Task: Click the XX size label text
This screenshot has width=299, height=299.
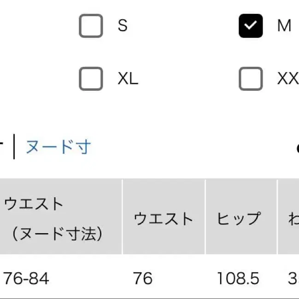Action: (x=288, y=79)
